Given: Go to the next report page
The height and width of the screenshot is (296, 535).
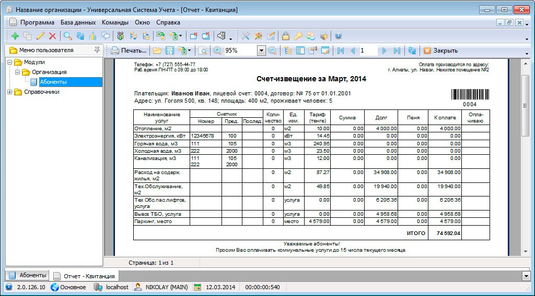Looking at the screenshot, I should pyautogui.click(x=384, y=51).
